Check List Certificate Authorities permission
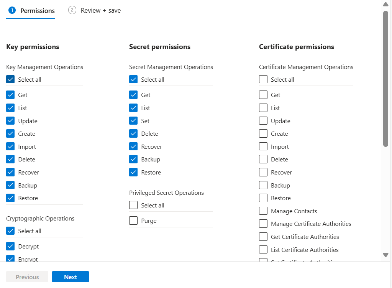 tap(263, 250)
